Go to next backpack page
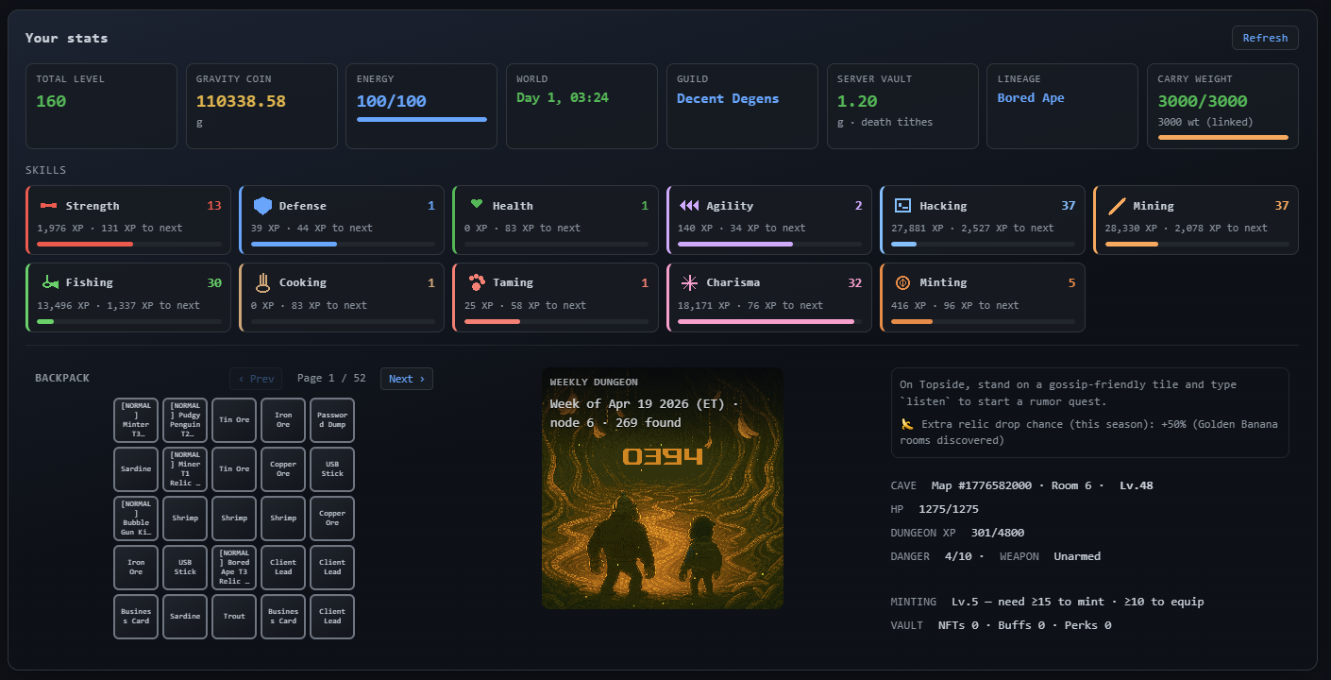The width and height of the screenshot is (1331, 680). pyautogui.click(x=406, y=379)
